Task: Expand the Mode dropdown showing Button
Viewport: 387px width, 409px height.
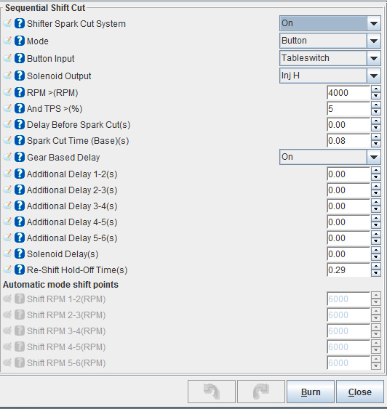Action: tap(374, 41)
